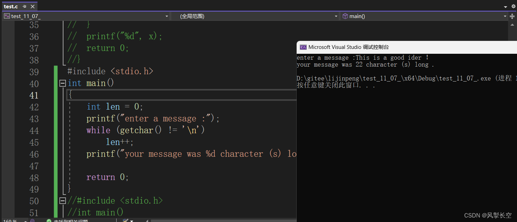Image resolution: width=517 pixels, height=222 pixels.
Task: Click the split editor icon below the gear
Action: 512,16
